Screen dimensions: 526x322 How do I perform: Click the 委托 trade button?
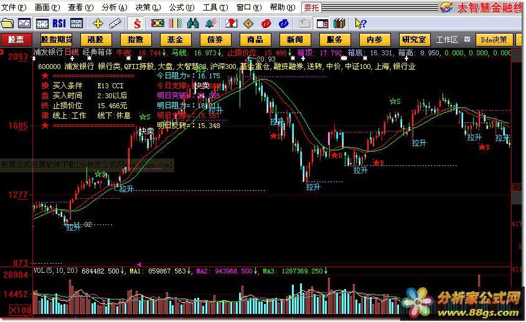[311, 7]
